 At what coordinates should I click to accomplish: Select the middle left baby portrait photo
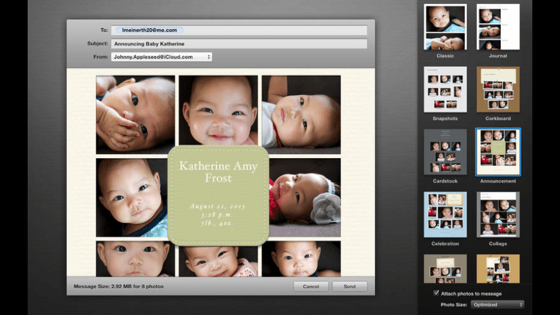tap(132, 197)
